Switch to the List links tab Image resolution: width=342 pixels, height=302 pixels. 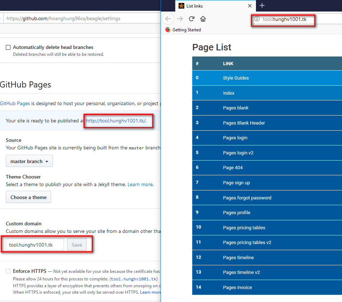click(x=215, y=6)
